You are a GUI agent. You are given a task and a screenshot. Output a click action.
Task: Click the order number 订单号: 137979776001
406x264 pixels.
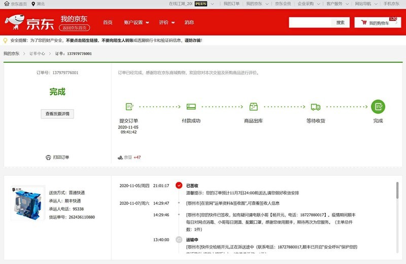coord(57,73)
